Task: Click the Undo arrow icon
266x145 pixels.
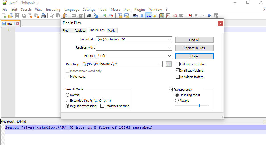Action: (x=74, y=16)
